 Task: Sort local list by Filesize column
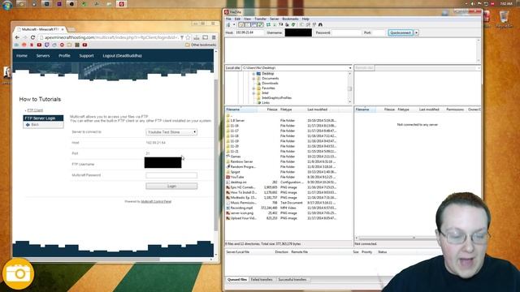coord(272,109)
